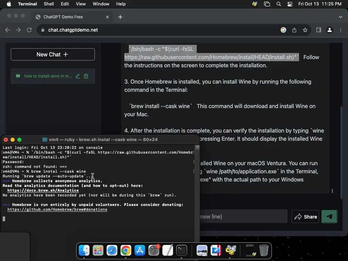Open the docs.brew.sh/Analytics link in Terminal
The height and width of the screenshot is (261, 348).
(43, 190)
